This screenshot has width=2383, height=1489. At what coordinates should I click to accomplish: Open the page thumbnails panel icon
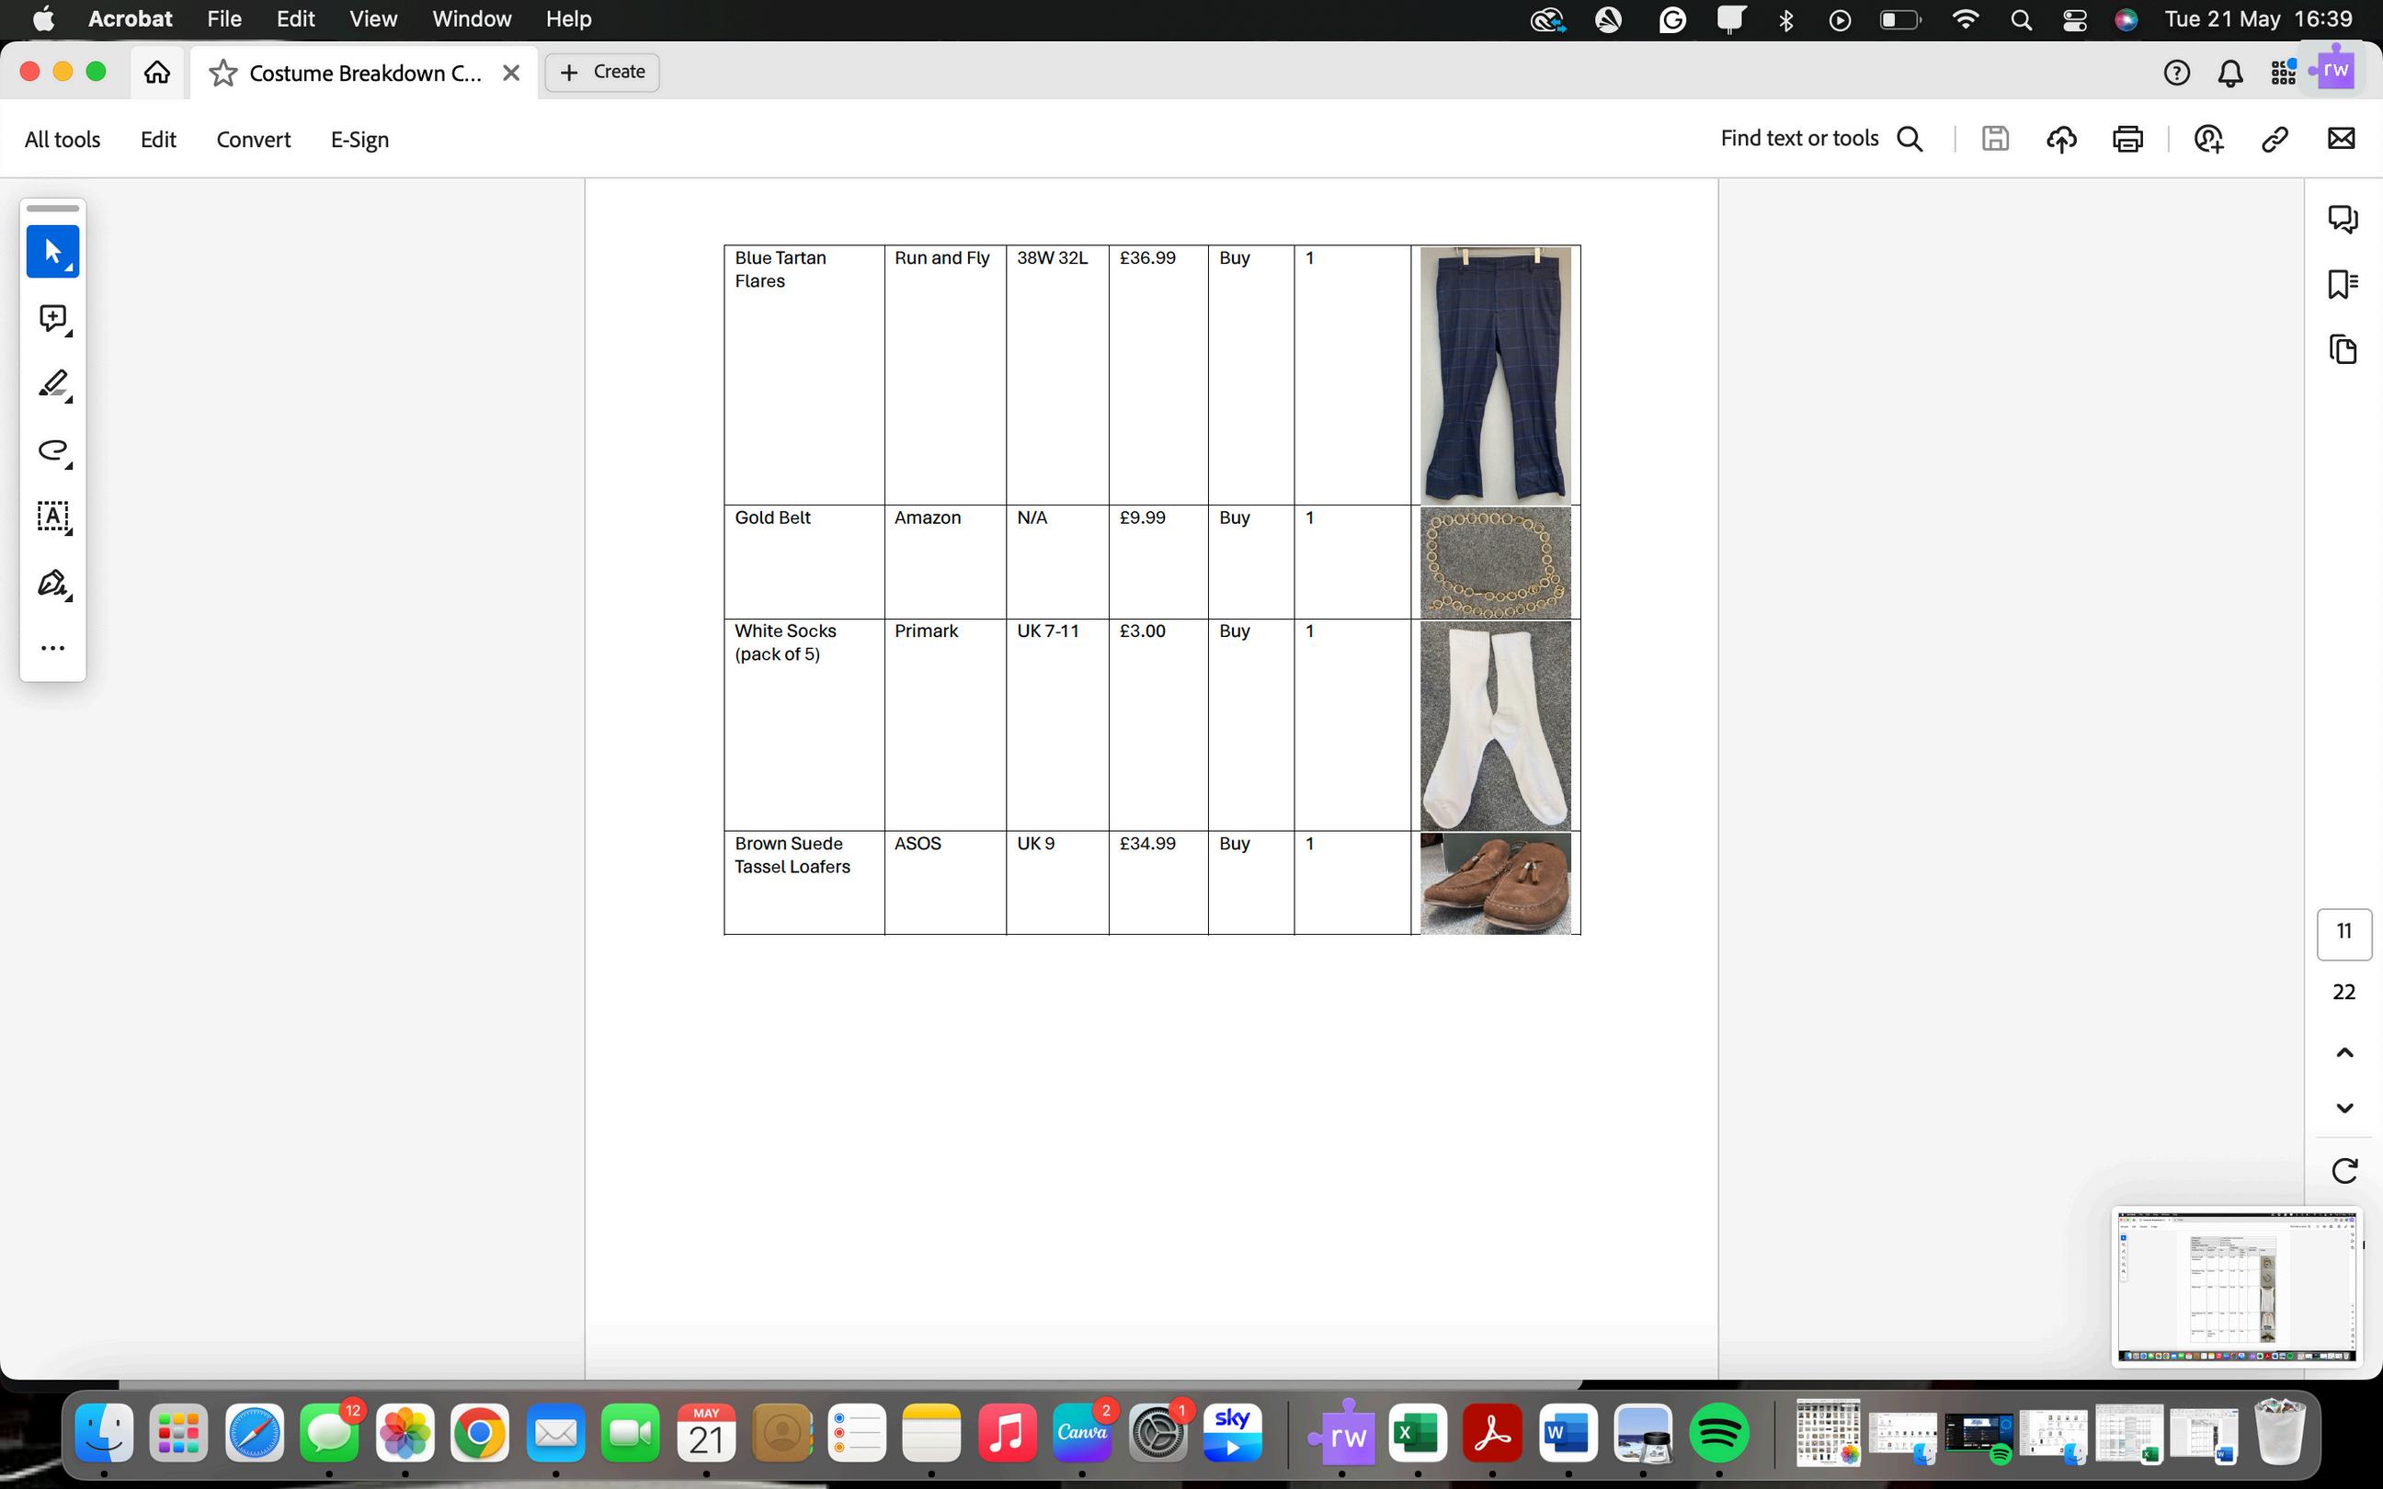point(2343,349)
